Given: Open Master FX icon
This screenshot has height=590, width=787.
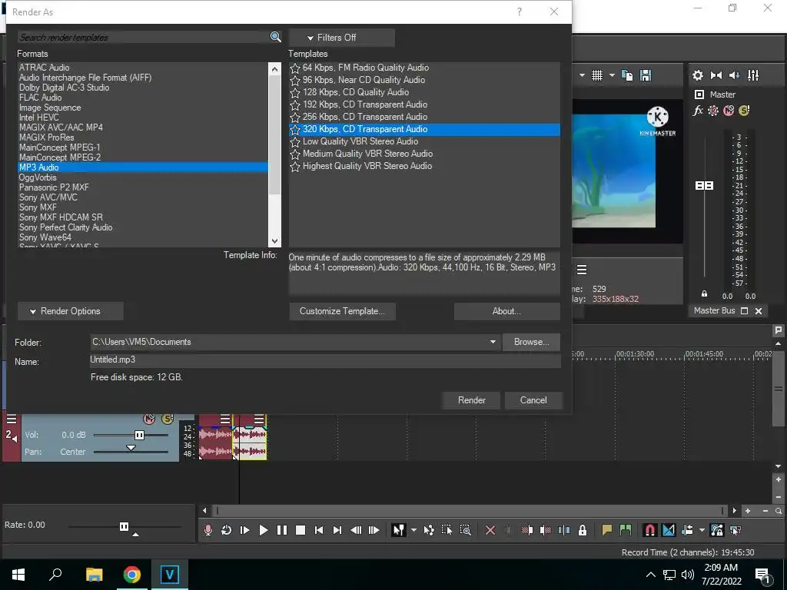Looking at the screenshot, I should 698,111.
